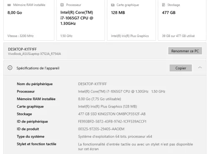Click 00325-97205-29405-AAOEM product ID value
This screenshot has height=154, width=208.
pos(101,129)
